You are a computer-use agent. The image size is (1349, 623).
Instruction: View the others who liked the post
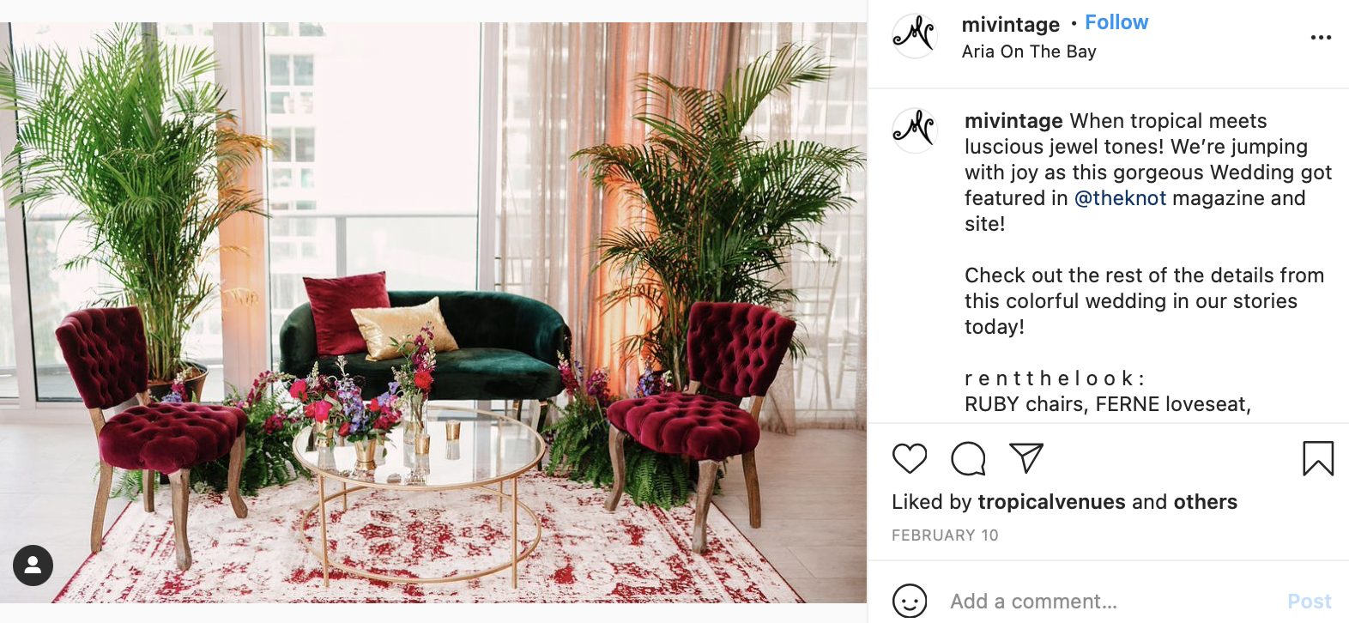[1206, 502]
